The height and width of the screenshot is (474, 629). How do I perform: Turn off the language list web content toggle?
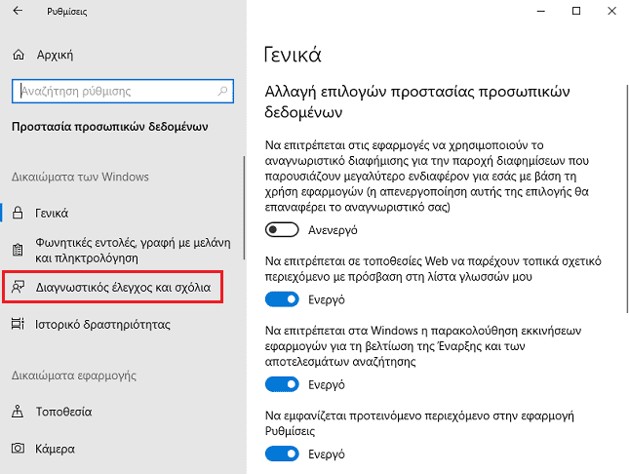(x=282, y=299)
